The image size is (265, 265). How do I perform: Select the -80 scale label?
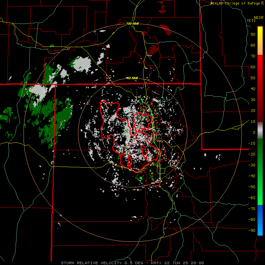(x=252, y=220)
